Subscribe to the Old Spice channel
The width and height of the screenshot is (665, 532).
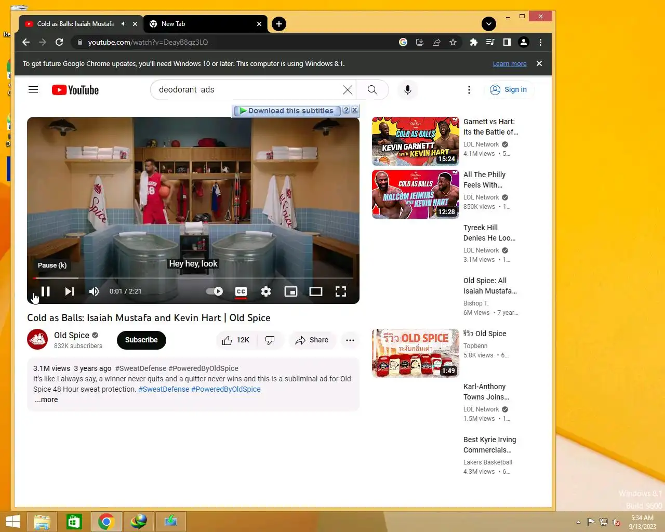pyautogui.click(x=141, y=340)
